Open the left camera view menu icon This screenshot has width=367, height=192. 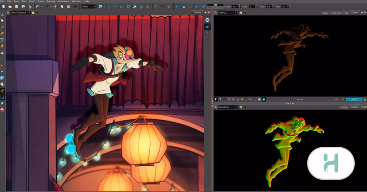tap(8, 13)
